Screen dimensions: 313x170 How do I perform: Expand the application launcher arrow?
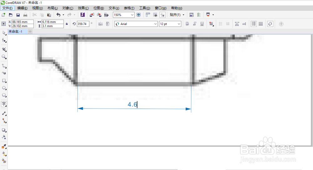213,15
